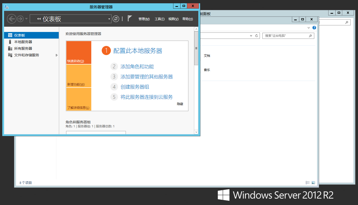Click the refresh icon in Server Manager header
Viewport: 358px width, 205px height.
pos(116,19)
